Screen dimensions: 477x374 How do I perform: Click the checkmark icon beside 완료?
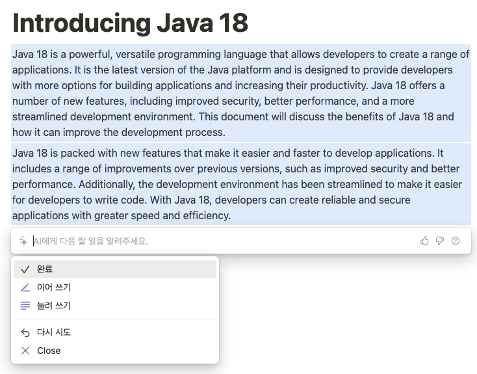tap(25, 269)
